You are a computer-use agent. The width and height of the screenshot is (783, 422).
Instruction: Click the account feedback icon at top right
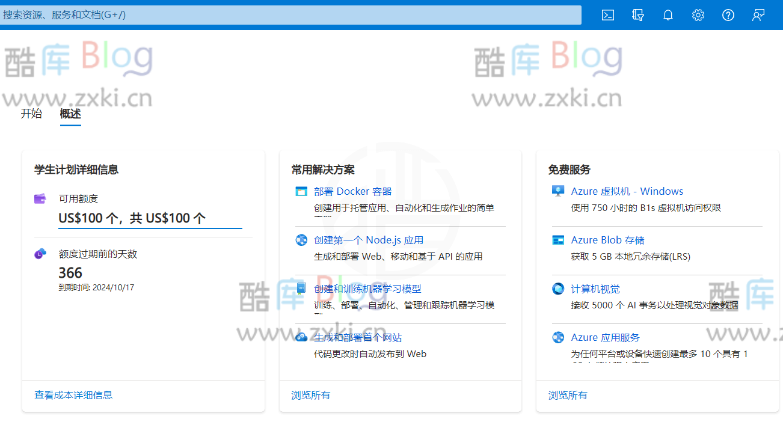coord(758,15)
